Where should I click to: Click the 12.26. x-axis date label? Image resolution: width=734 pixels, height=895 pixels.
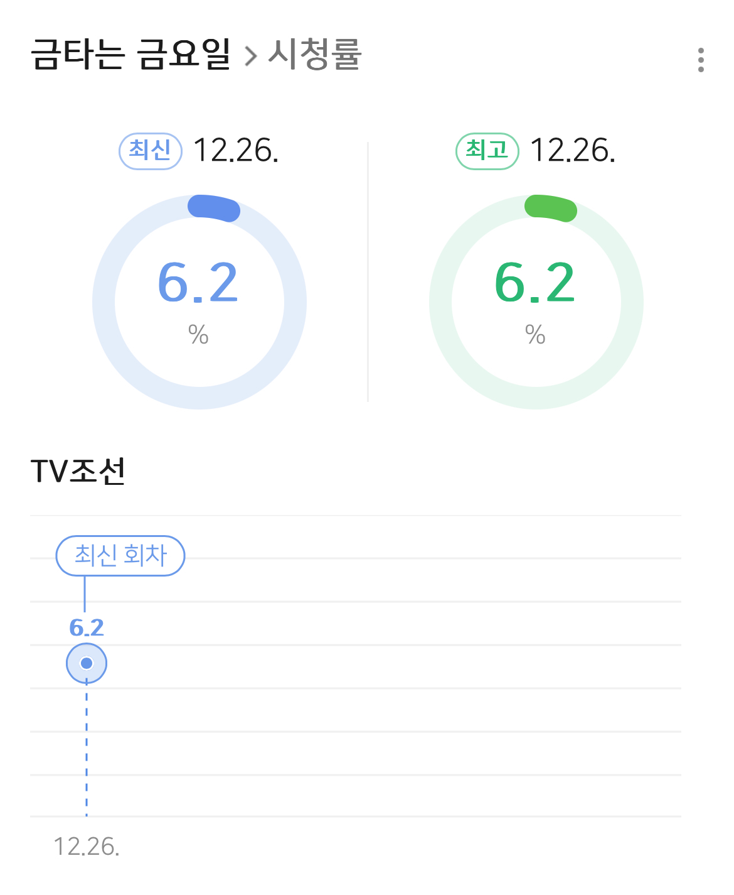(x=87, y=847)
